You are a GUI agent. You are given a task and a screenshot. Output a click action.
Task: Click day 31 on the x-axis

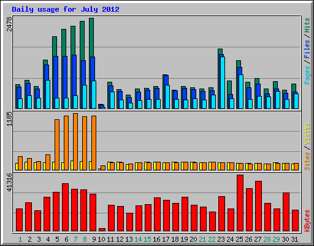pos(294,239)
